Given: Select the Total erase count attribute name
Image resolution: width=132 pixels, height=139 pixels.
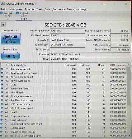Looking at the screenshot, I should click(20, 89).
